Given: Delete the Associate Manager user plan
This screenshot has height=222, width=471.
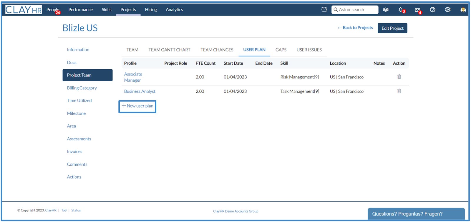Looking at the screenshot, I should tap(399, 77).
